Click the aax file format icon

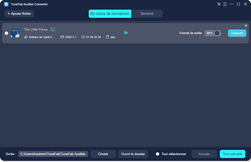107,37
